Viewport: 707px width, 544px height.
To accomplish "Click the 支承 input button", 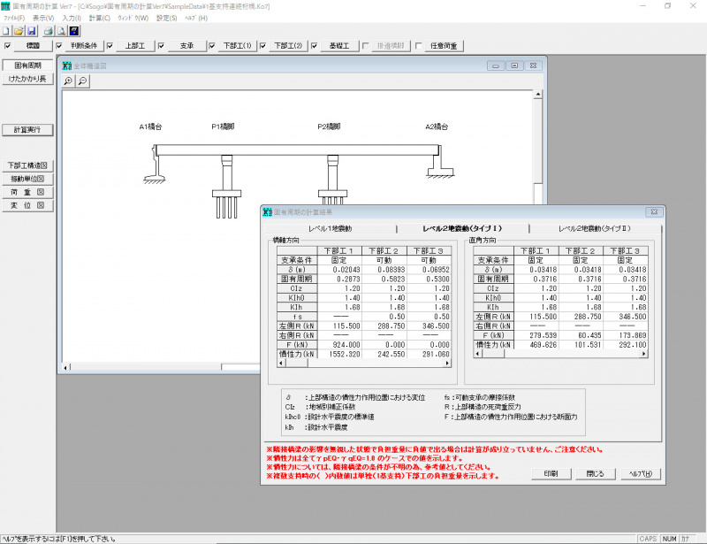I will pos(186,46).
